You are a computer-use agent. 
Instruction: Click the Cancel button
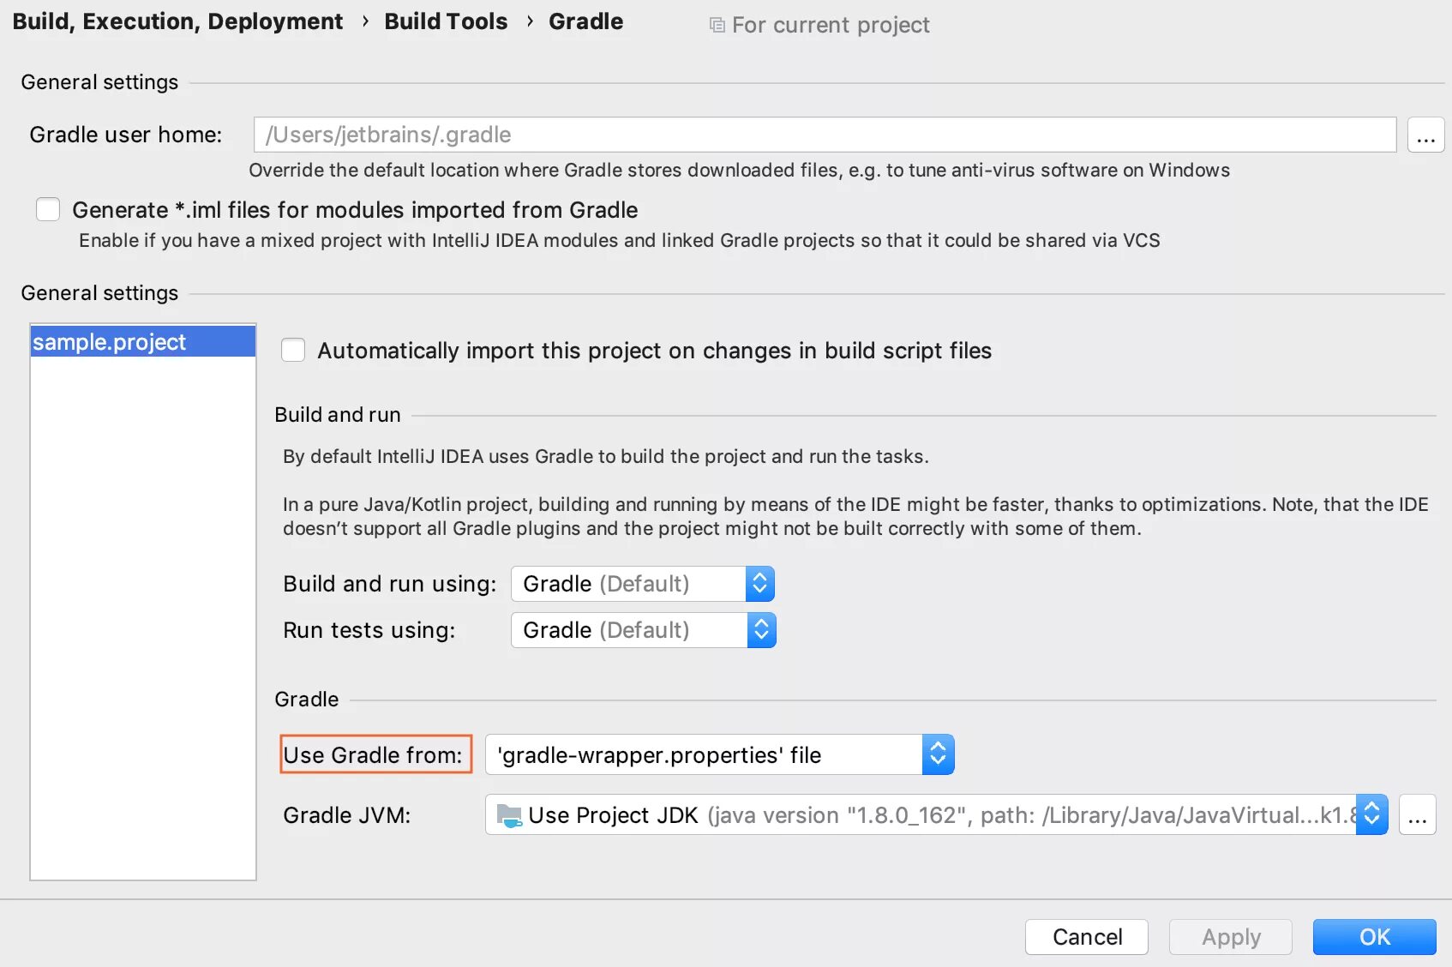(x=1087, y=937)
